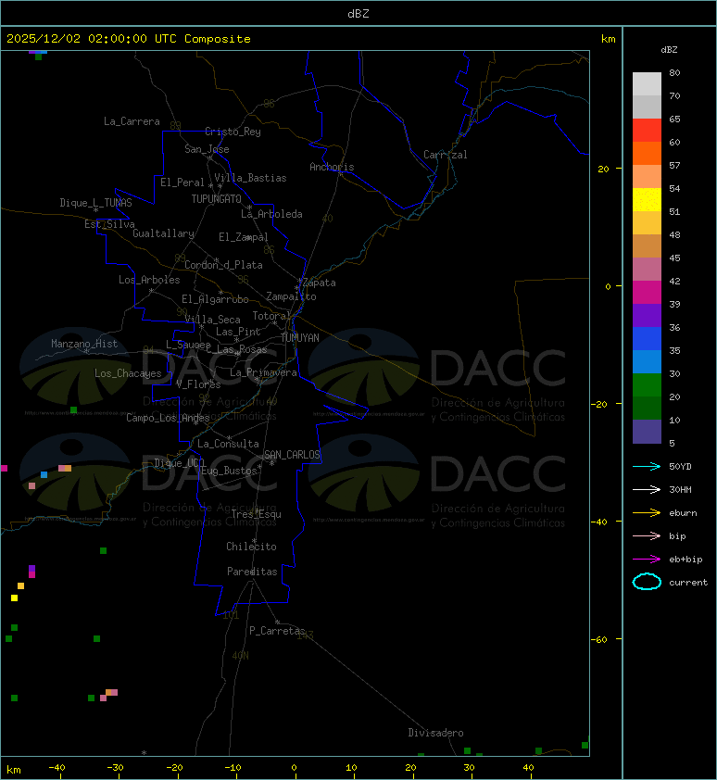Click the cyan 50YD arrow icon
The height and width of the screenshot is (780, 717).
pyautogui.click(x=647, y=466)
